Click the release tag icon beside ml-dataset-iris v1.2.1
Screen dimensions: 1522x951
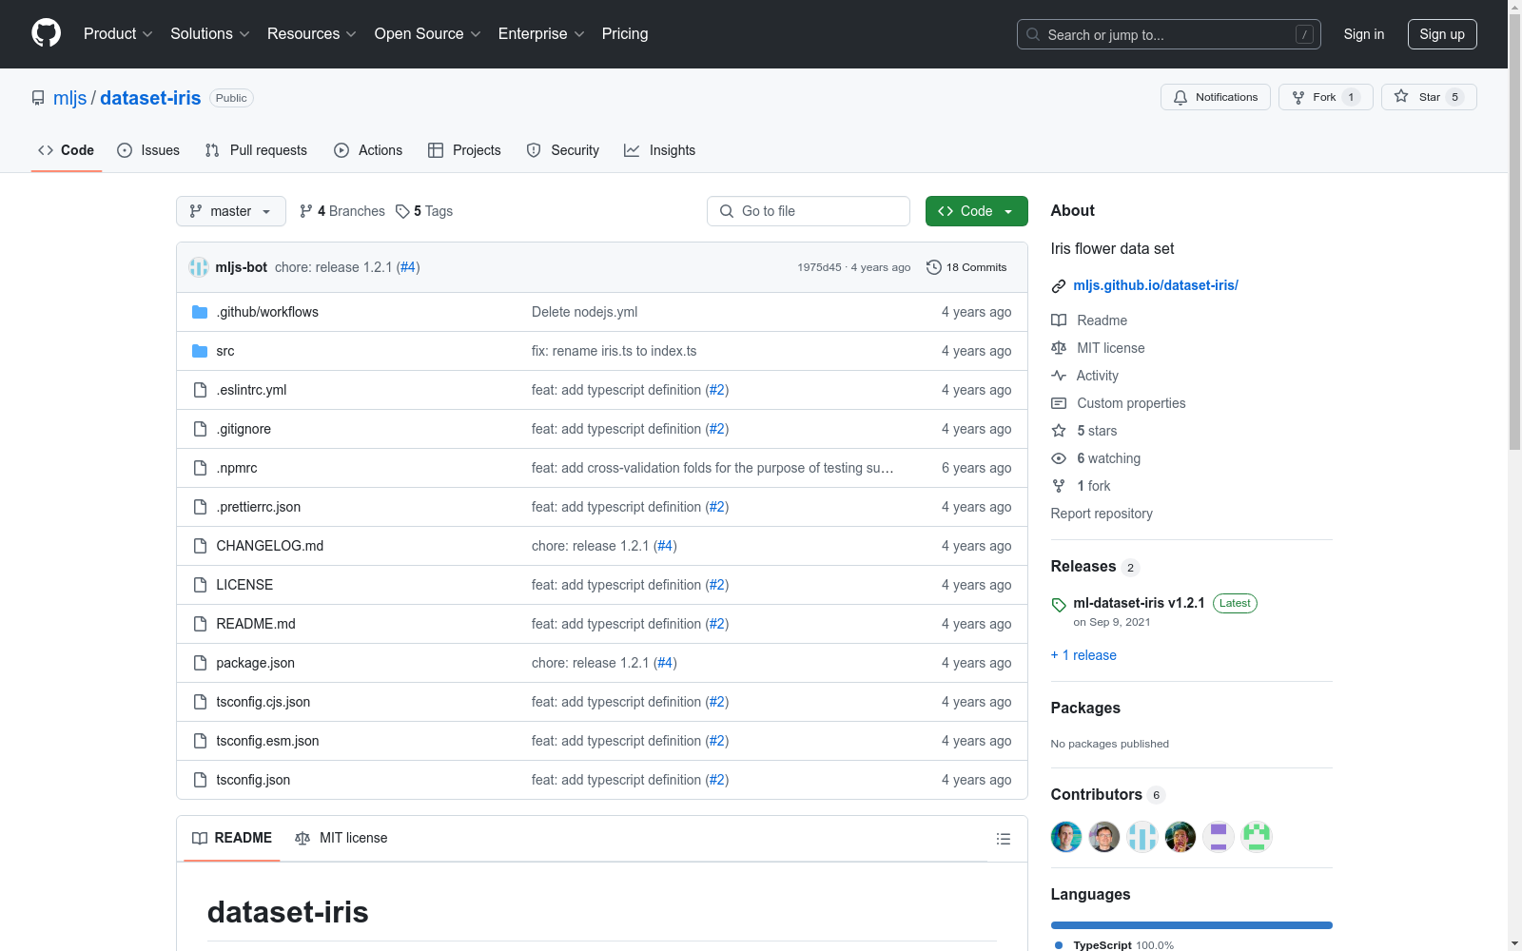[1059, 604]
